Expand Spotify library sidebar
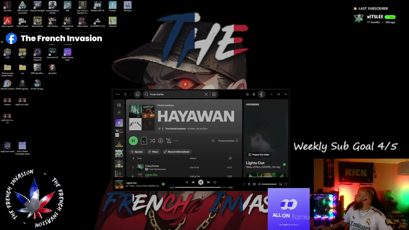The height and width of the screenshot is (230, 409). click(x=119, y=105)
